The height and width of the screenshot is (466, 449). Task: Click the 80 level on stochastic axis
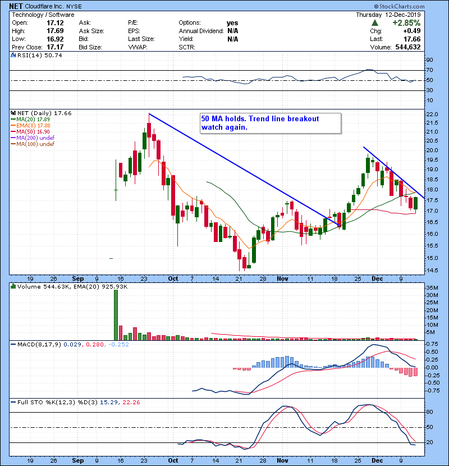(x=430, y=412)
